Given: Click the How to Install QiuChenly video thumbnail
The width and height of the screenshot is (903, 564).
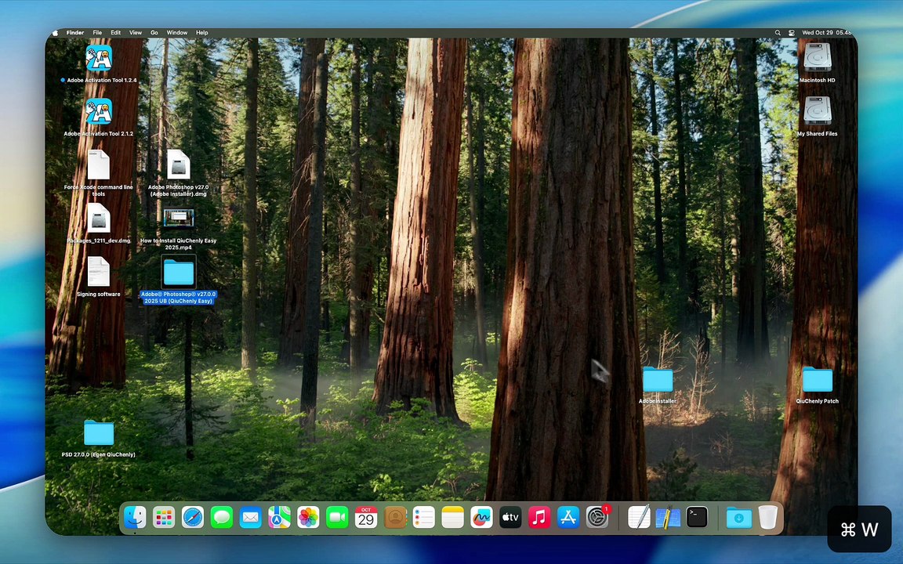Looking at the screenshot, I should pyautogui.click(x=179, y=219).
